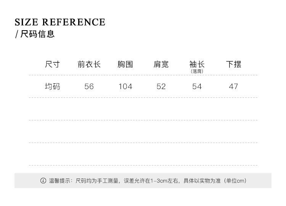Select the 胸围 column header

tap(125, 64)
